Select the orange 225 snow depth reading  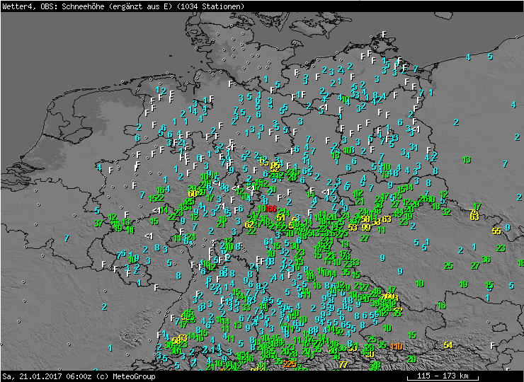pyautogui.click(x=290, y=364)
